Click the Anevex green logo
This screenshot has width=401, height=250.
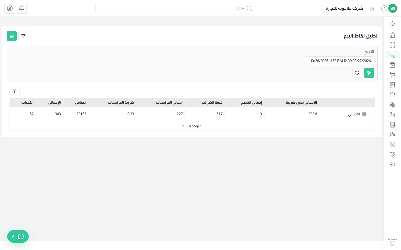[x=393, y=8]
